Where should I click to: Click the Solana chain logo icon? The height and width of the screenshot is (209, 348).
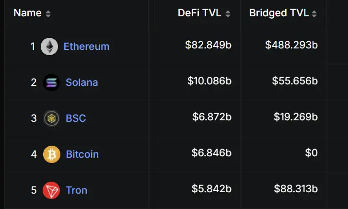tap(51, 82)
